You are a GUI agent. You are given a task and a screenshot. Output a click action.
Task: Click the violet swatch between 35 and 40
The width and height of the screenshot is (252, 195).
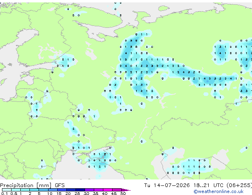tap(99, 190)
